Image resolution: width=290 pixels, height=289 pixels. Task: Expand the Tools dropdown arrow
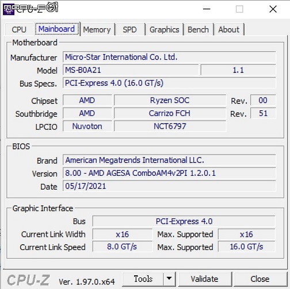169,279
